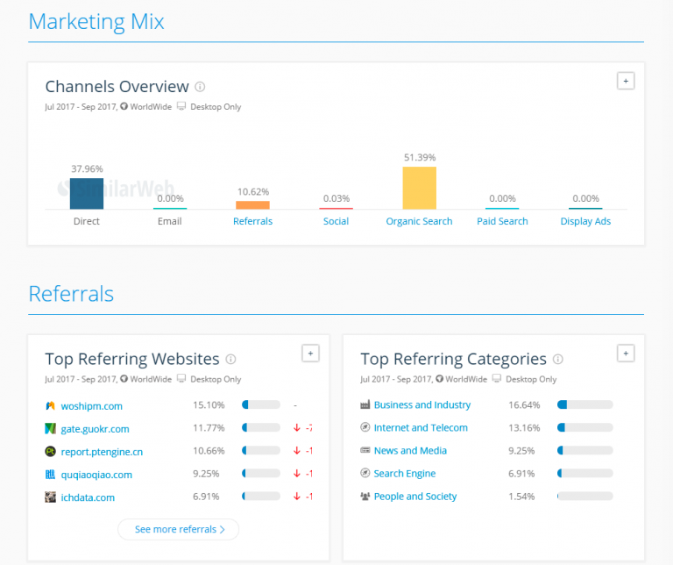Expand Top Referring Websites with plus button
This screenshot has width=673, height=565.
pos(310,353)
